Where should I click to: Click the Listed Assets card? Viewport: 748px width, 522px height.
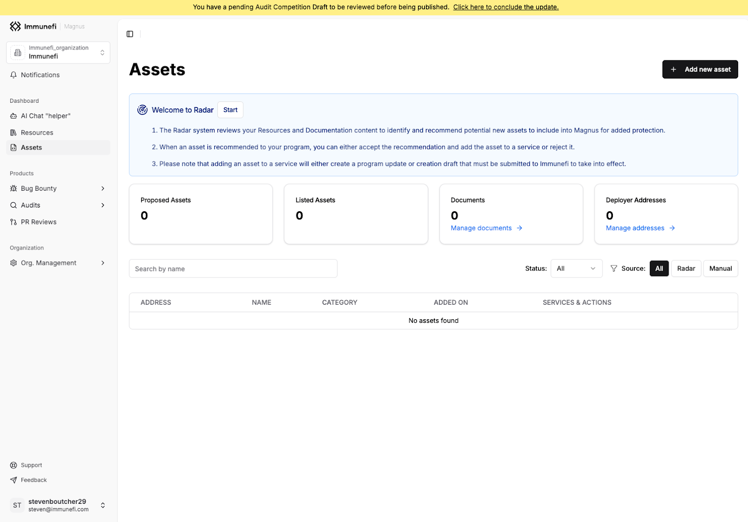tap(356, 214)
